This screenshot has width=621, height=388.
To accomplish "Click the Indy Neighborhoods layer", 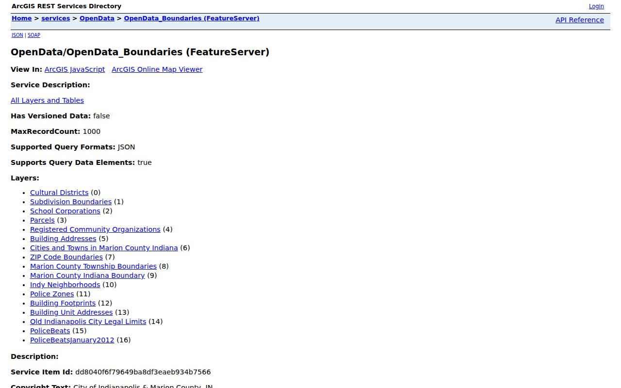I will click(65, 285).
